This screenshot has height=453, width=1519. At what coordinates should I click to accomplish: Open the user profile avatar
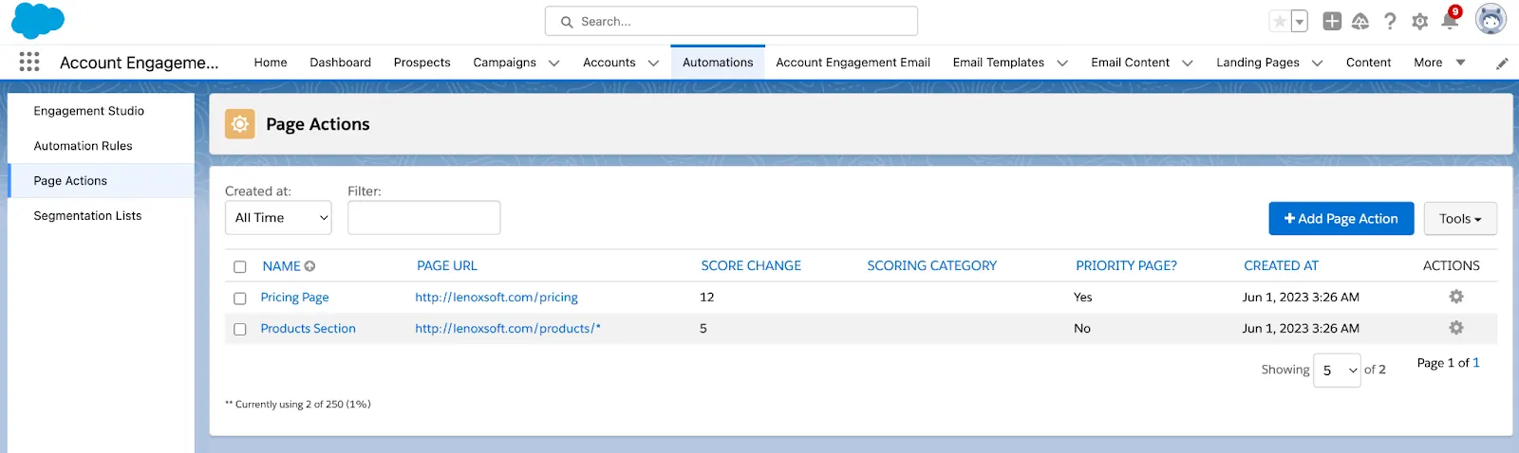pyautogui.click(x=1491, y=20)
